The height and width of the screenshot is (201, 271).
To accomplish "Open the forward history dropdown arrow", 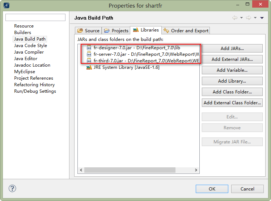I will [x=255, y=18].
